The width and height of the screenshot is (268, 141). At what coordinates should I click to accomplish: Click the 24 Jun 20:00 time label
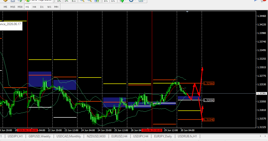[105, 130]
